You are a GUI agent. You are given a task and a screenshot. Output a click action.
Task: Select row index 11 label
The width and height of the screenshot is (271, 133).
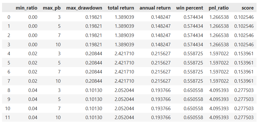pos(7,117)
